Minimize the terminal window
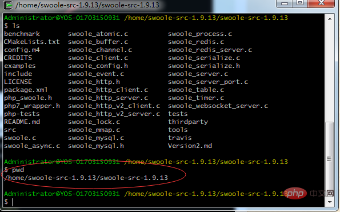Image resolution: width=340 pixels, height=212 pixels. pos(285,3)
